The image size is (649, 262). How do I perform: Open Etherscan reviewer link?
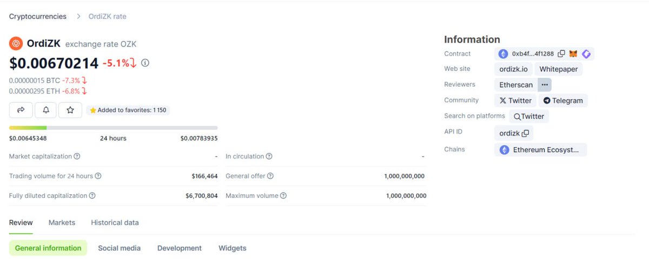click(516, 85)
